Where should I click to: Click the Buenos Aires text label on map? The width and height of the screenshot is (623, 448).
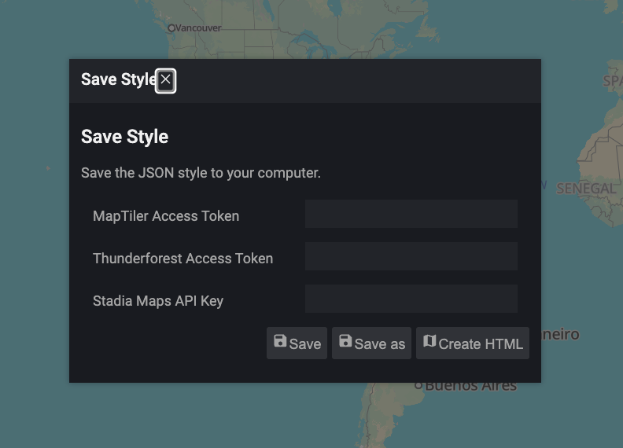point(470,387)
